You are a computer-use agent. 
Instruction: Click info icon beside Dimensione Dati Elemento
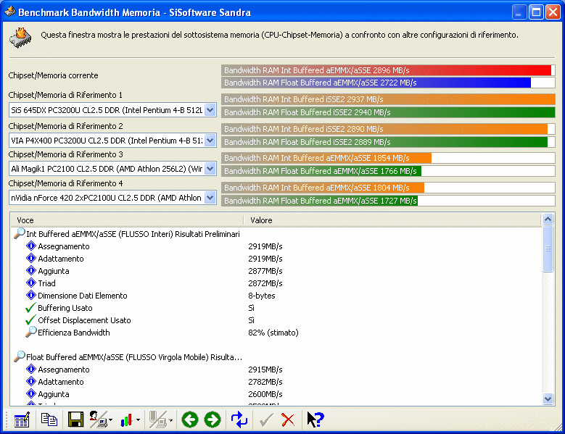pyautogui.click(x=31, y=295)
